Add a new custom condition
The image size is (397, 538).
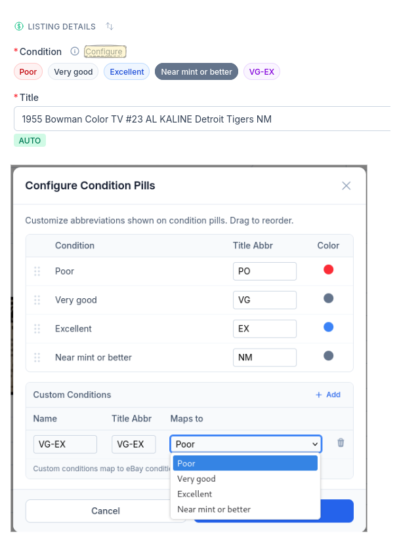[x=327, y=394]
